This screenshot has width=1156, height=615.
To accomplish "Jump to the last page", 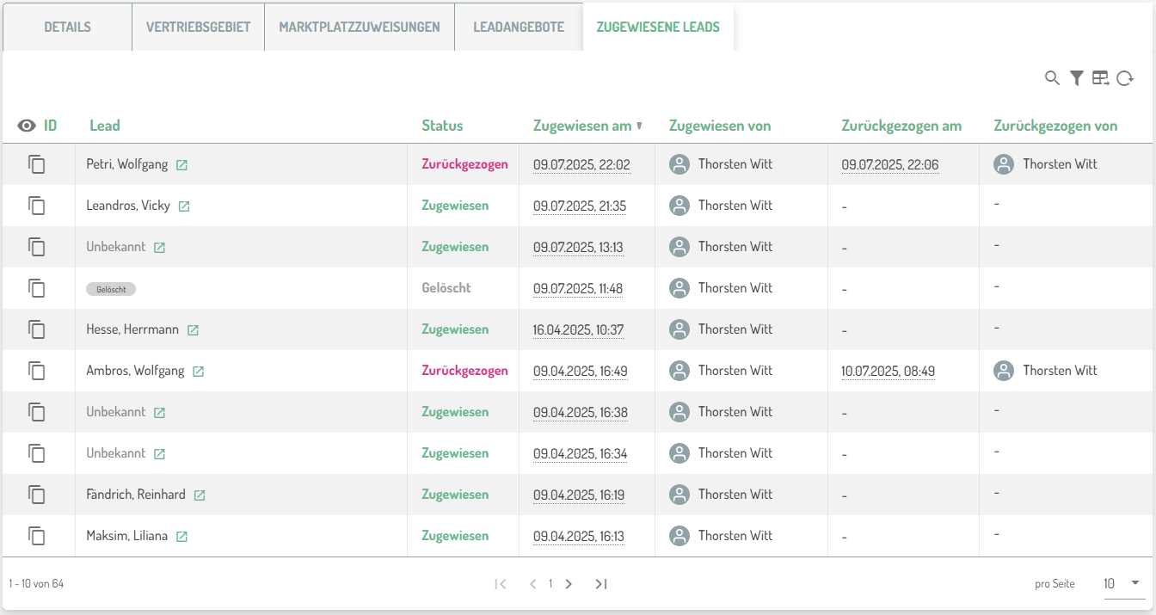I will [601, 584].
